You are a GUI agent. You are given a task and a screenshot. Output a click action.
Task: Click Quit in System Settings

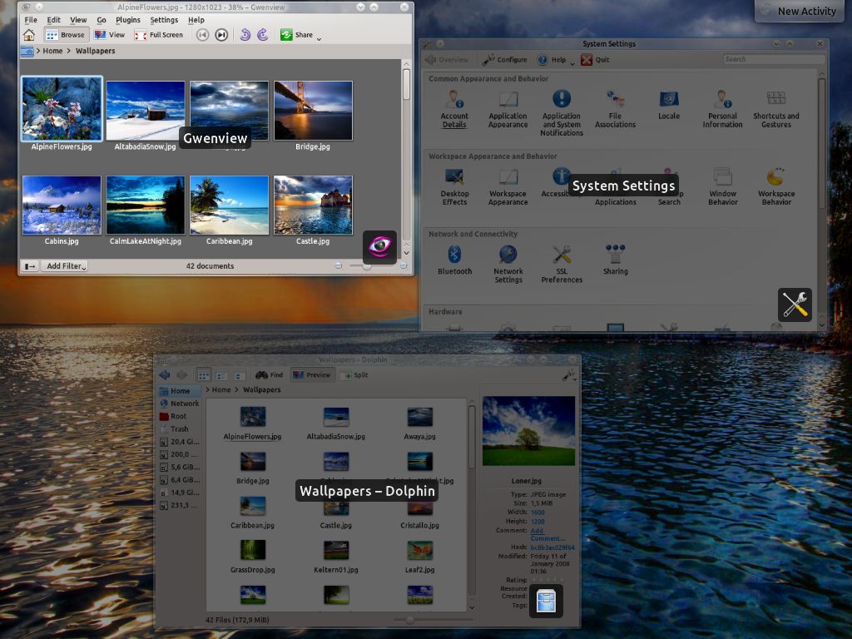pyautogui.click(x=595, y=60)
